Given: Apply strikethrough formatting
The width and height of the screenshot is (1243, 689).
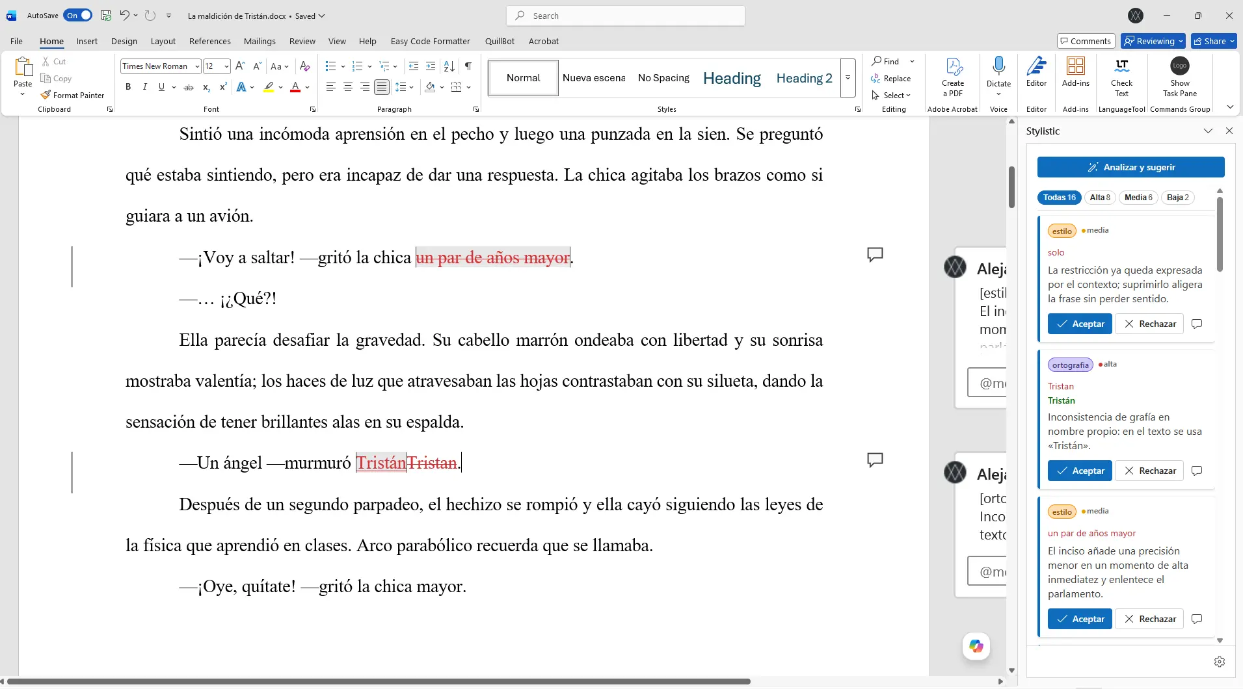Looking at the screenshot, I should click(x=189, y=87).
